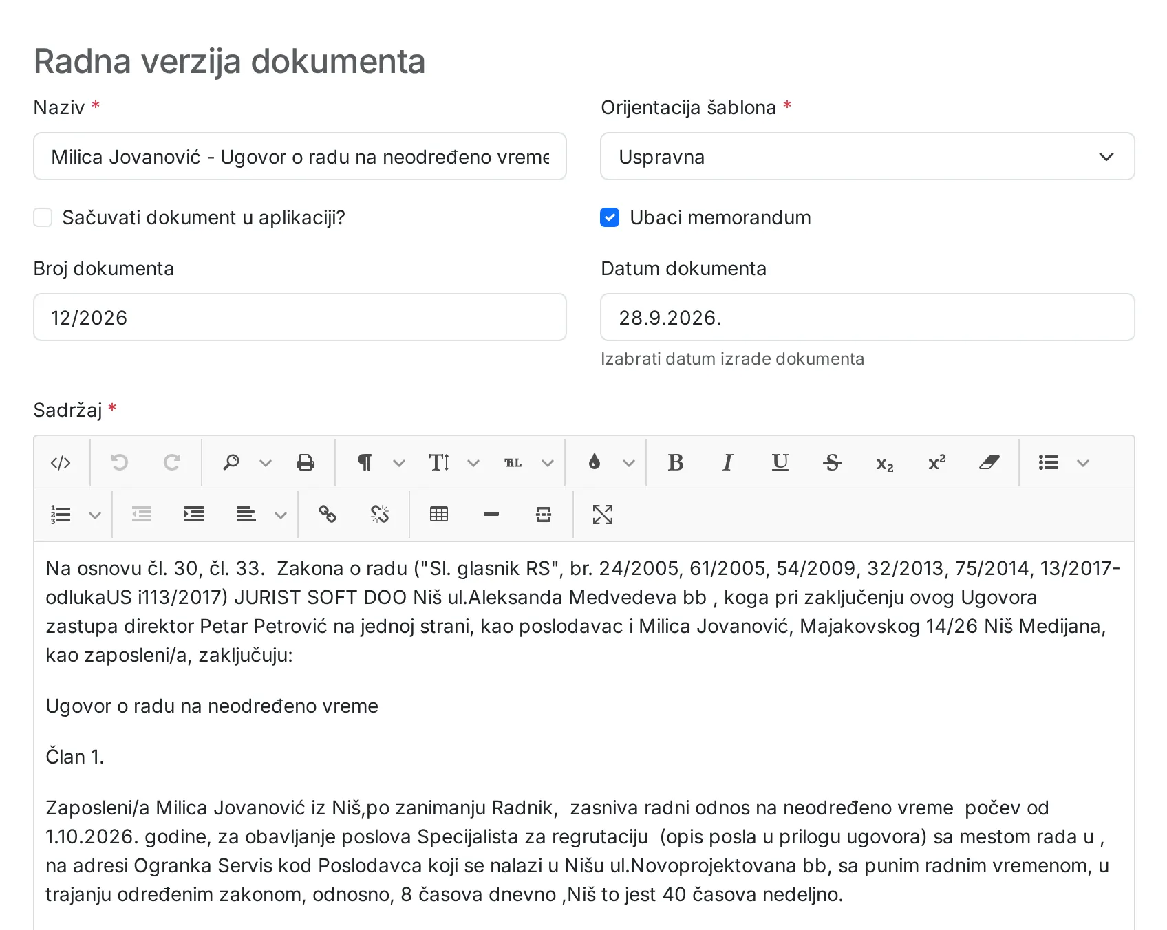The image size is (1167, 930).
Task: Expand bulleted list style arrow
Action: click(1083, 463)
